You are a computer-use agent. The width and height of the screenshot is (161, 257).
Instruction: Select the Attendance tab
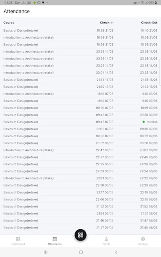tap(55, 241)
